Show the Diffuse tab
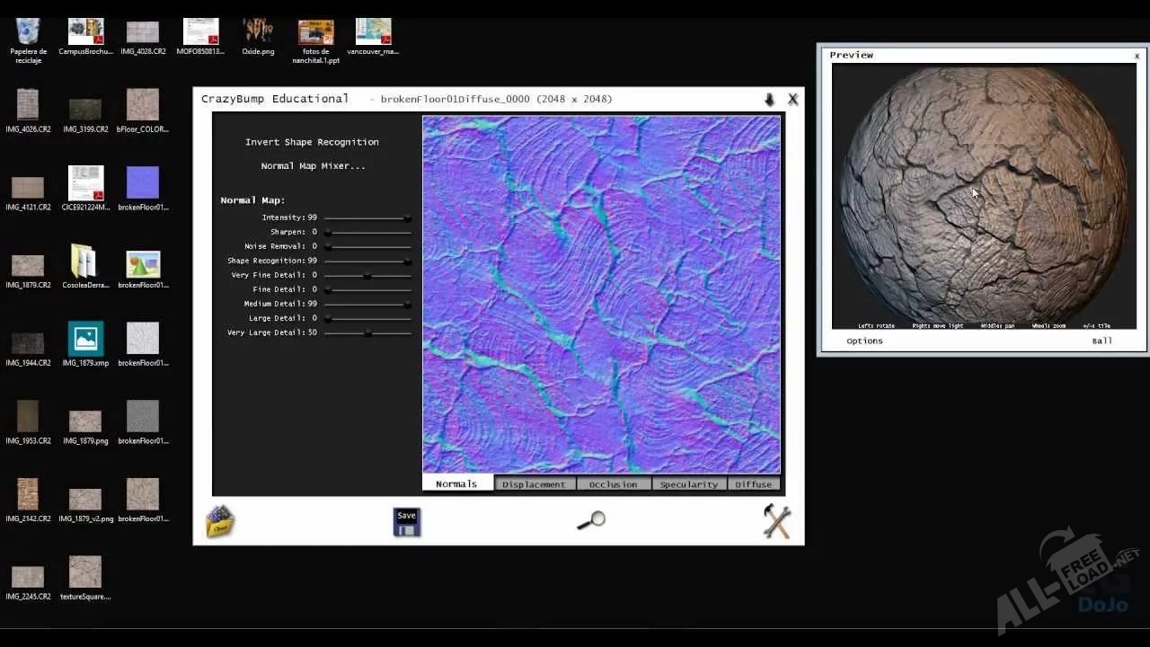 pyautogui.click(x=753, y=484)
